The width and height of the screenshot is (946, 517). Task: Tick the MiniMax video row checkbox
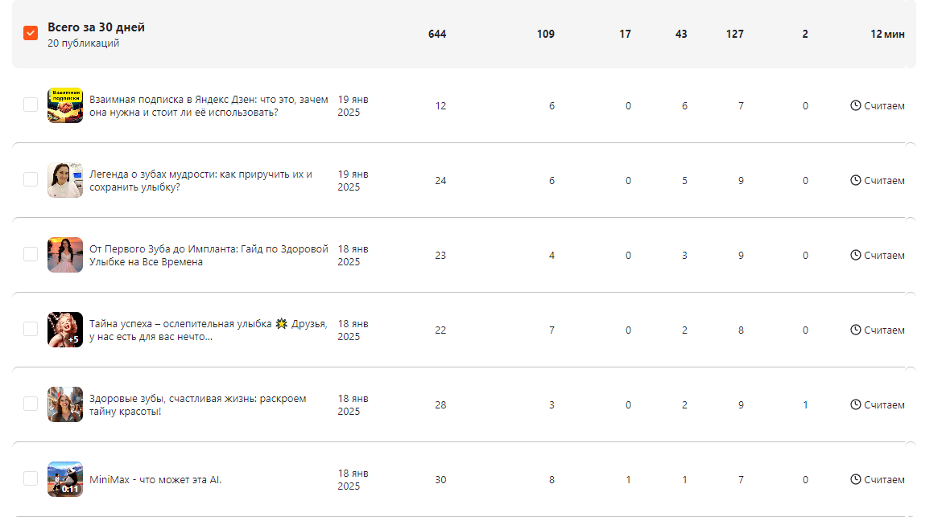(31, 478)
